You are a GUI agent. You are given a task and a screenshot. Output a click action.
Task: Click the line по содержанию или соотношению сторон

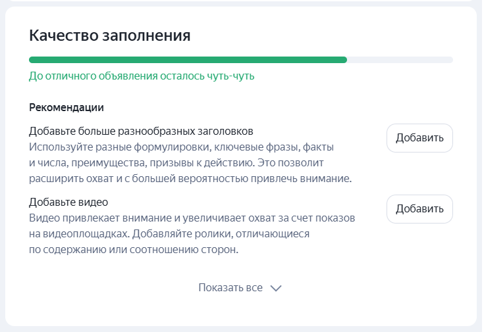pos(133,250)
